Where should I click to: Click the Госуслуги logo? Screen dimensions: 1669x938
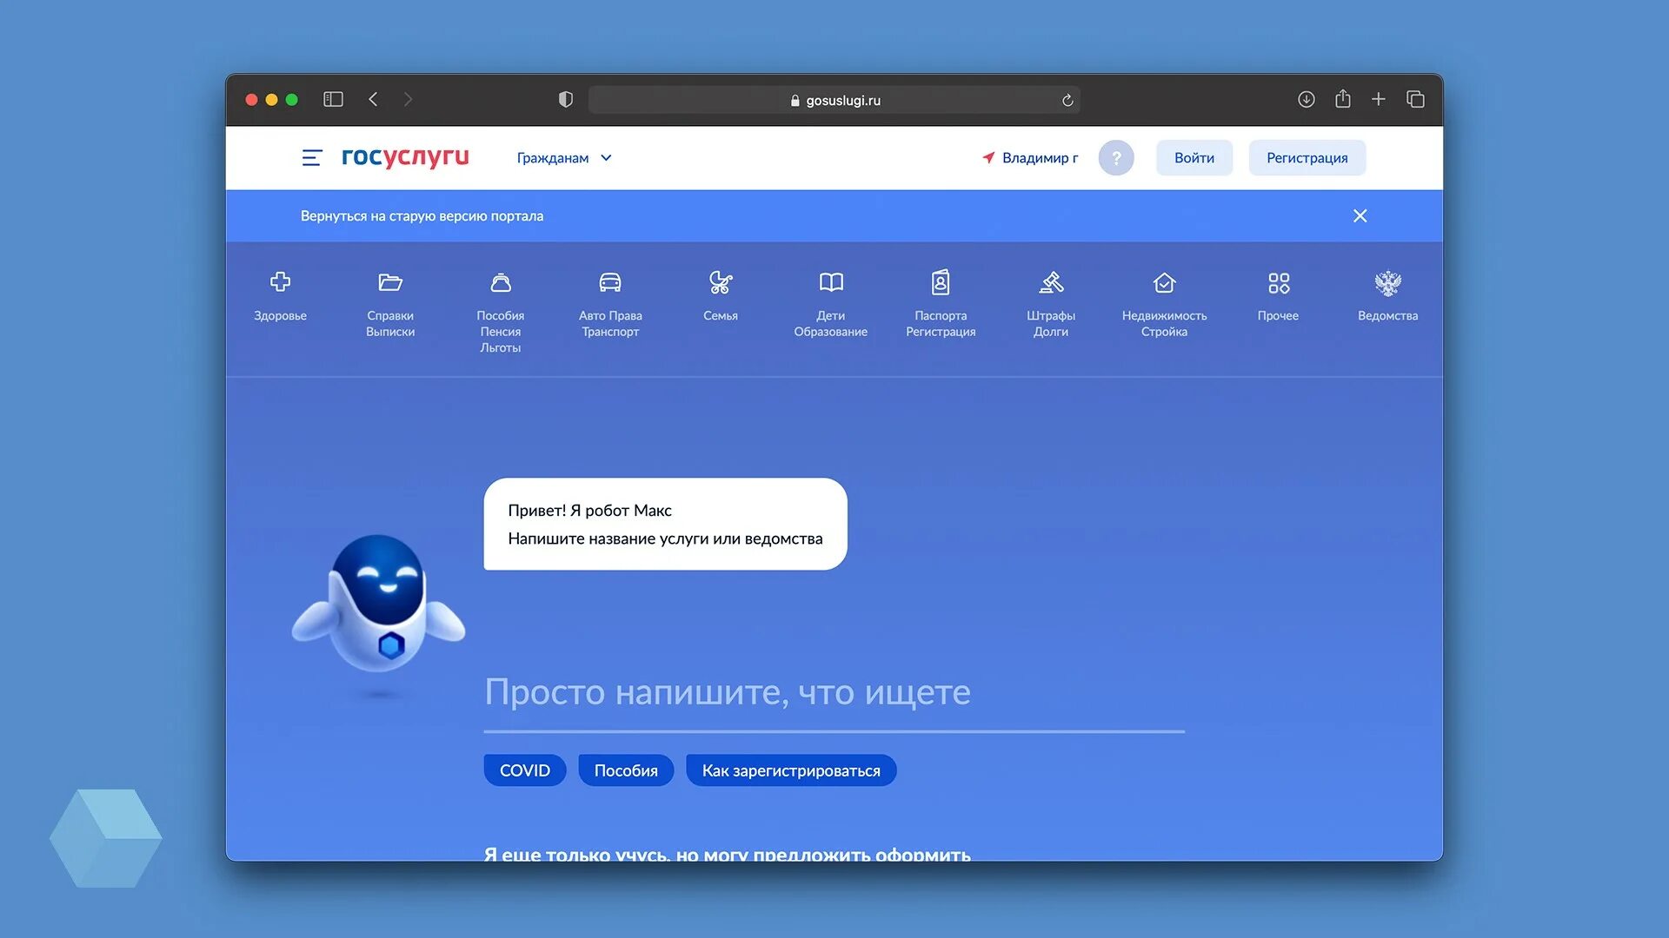pos(405,157)
